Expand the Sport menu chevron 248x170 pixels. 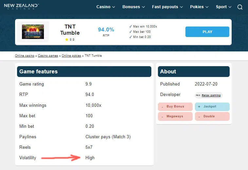coord(230,7)
